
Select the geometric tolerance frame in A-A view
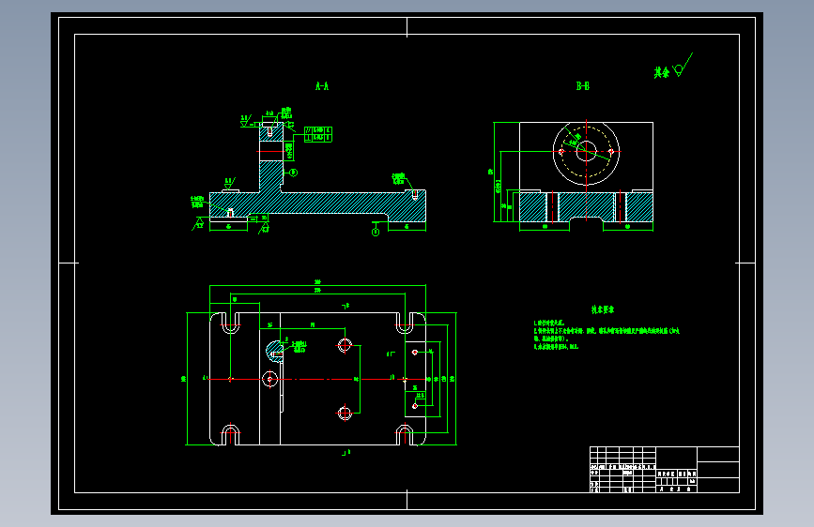(318, 134)
